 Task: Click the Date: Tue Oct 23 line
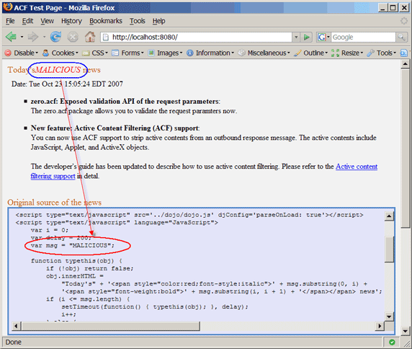point(67,84)
